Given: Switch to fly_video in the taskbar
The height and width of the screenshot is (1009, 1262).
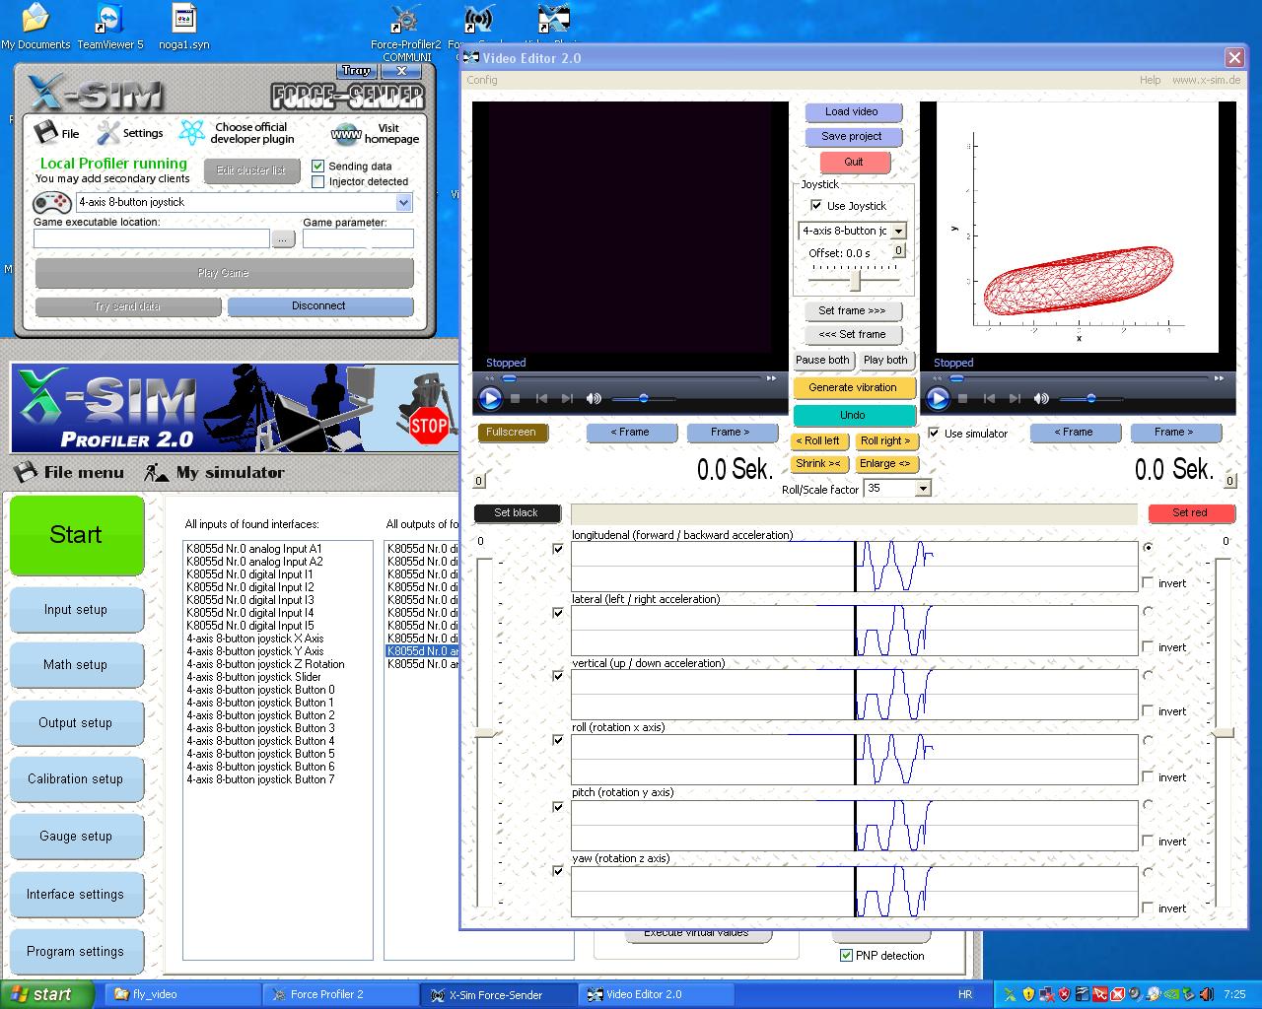Looking at the screenshot, I should 180,994.
